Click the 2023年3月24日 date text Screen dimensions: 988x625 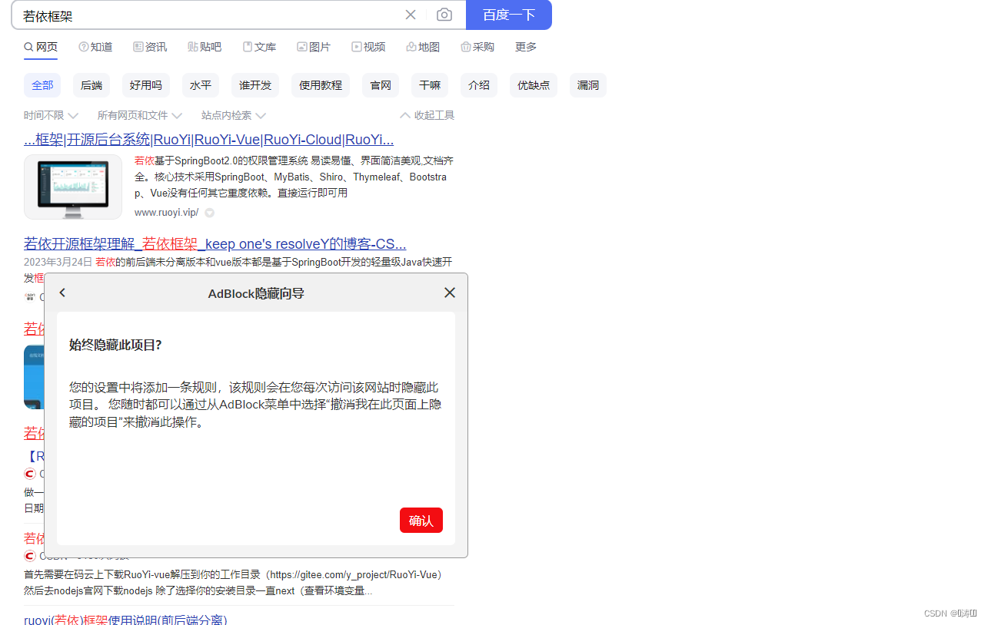58,262
